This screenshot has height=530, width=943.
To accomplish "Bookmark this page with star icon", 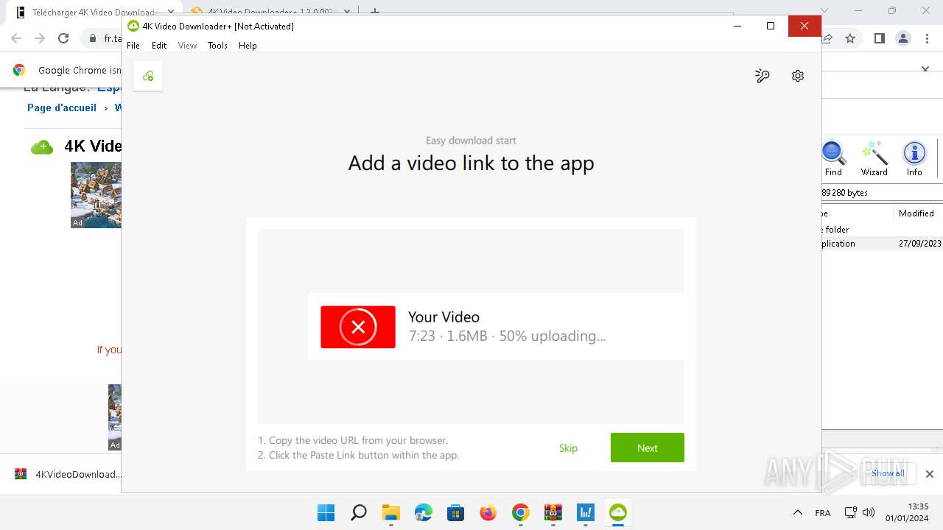I will 850,38.
